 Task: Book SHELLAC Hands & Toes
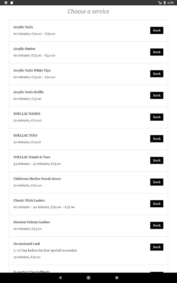coord(156,160)
